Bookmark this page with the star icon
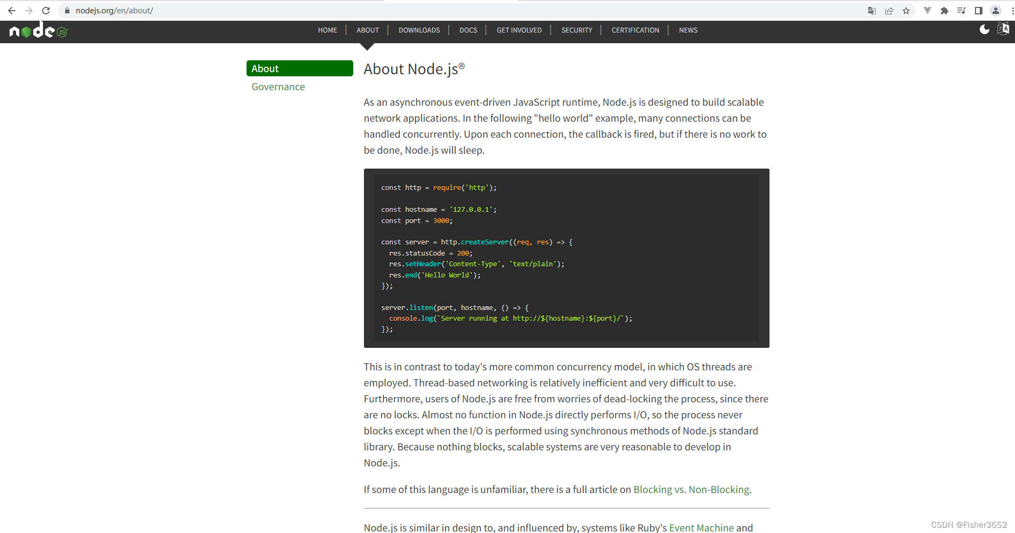1015x533 pixels. pos(906,11)
